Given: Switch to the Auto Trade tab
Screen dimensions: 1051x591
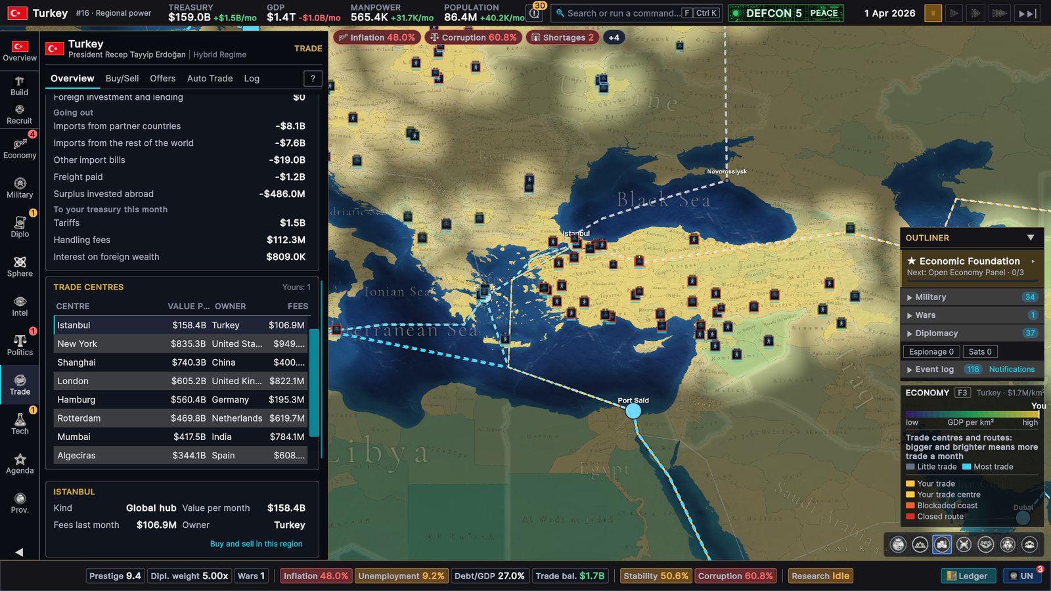Looking at the screenshot, I should pos(210,78).
